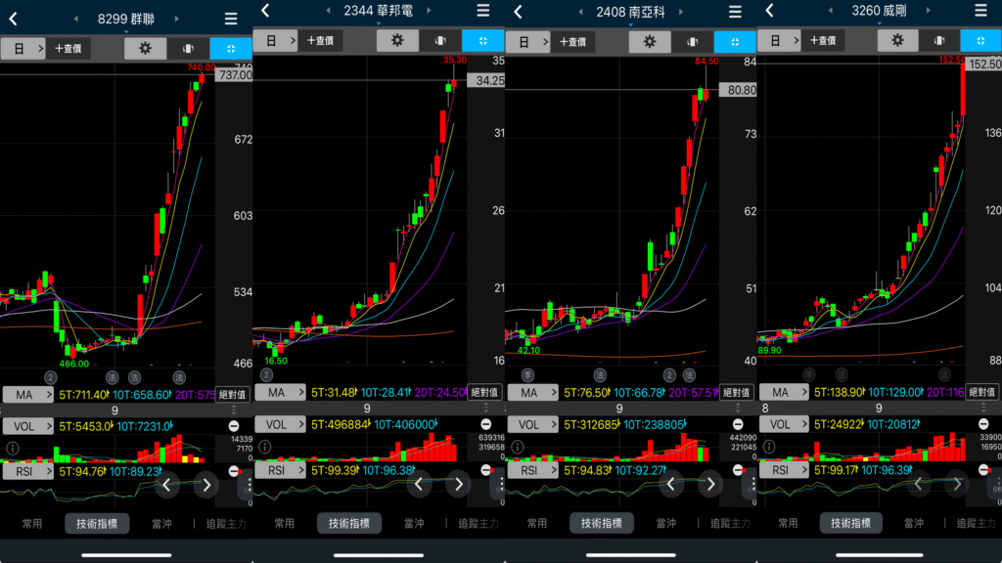Open chart settings gear in 2408 南亞科 panel
Image resolution: width=1002 pixels, height=563 pixels.
point(650,42)
